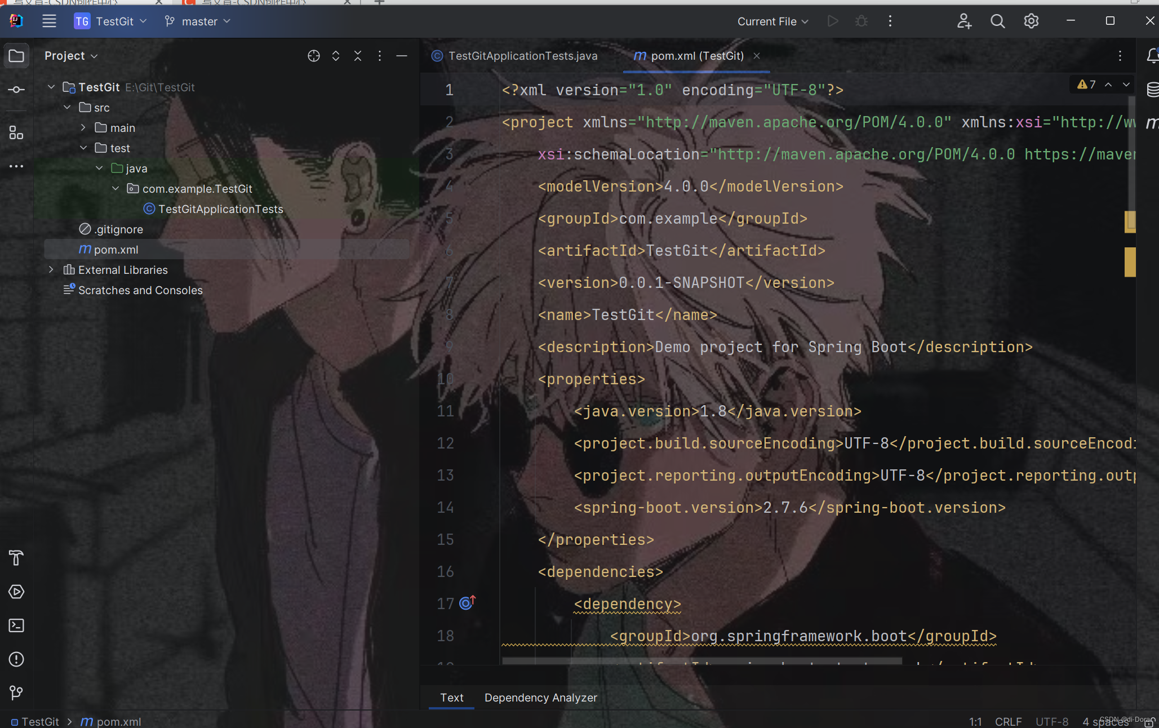
Task: Click editor horizontal scrollbar
Action: (x=702, y=661)
